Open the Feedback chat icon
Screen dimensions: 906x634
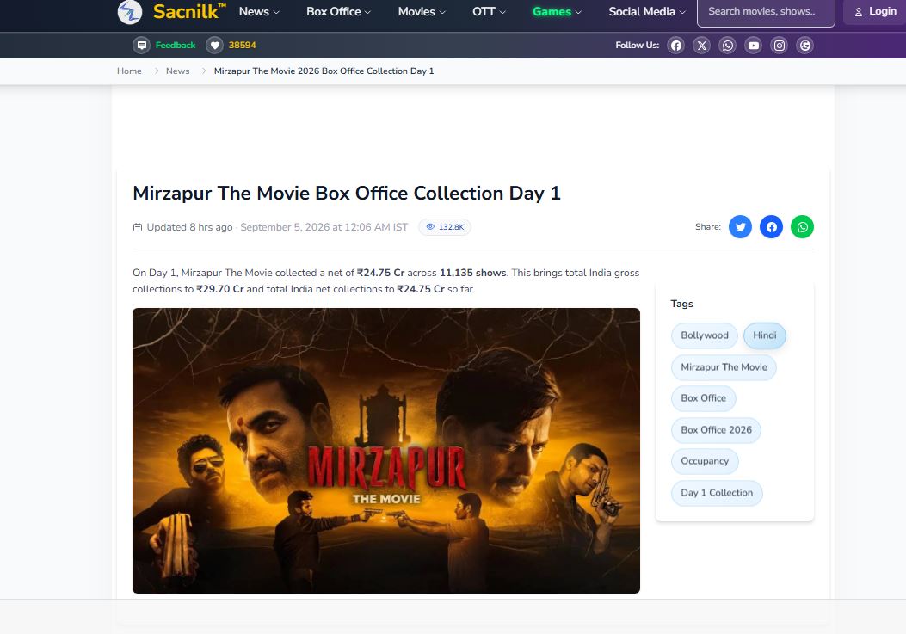click(x=142, y=45)
